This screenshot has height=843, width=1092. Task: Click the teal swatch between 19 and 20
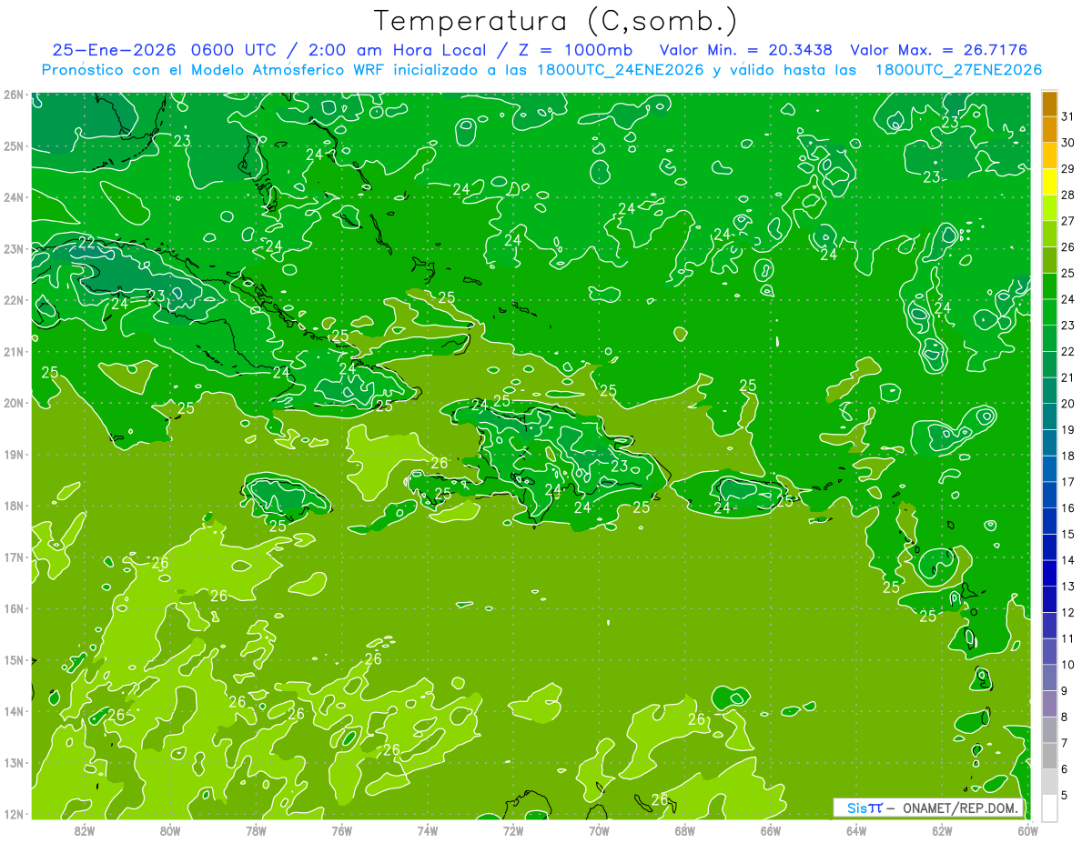point(1049,416)
